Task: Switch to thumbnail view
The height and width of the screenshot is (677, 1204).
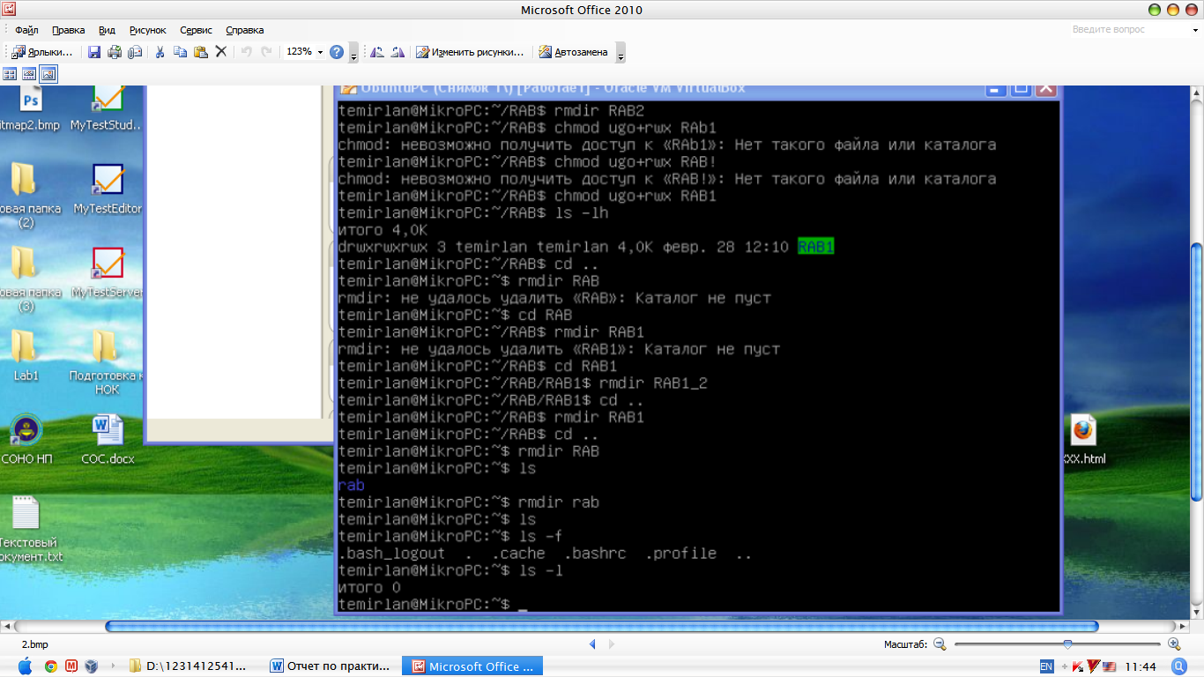Action: pos(10,74)
